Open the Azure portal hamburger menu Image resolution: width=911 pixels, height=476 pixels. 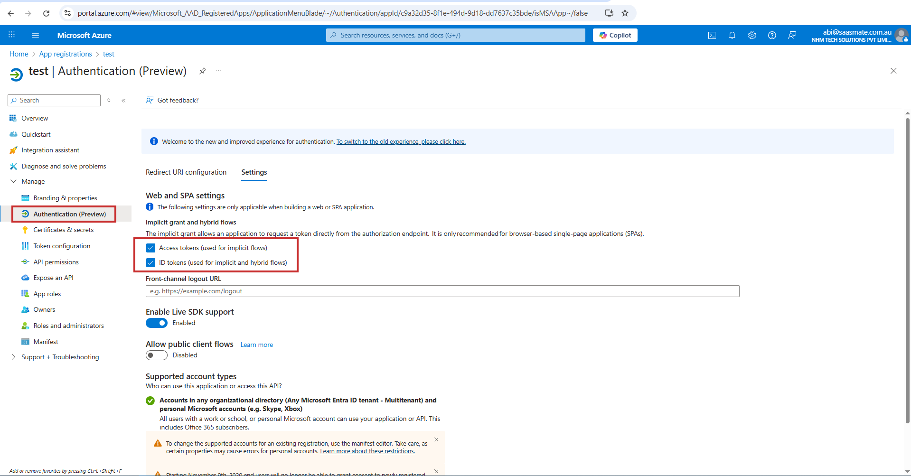click(x=35, y=35)
